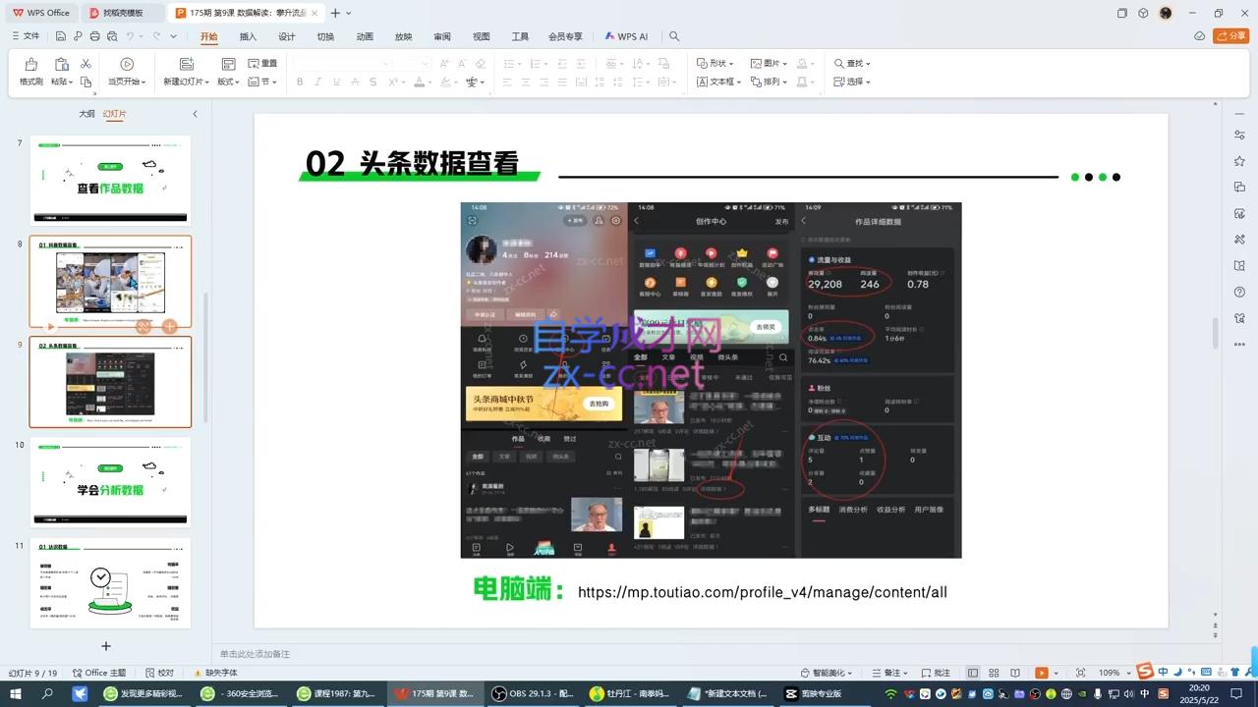Toggle Strikethrough formatting

pyautogui.click(x=355, y=82)
